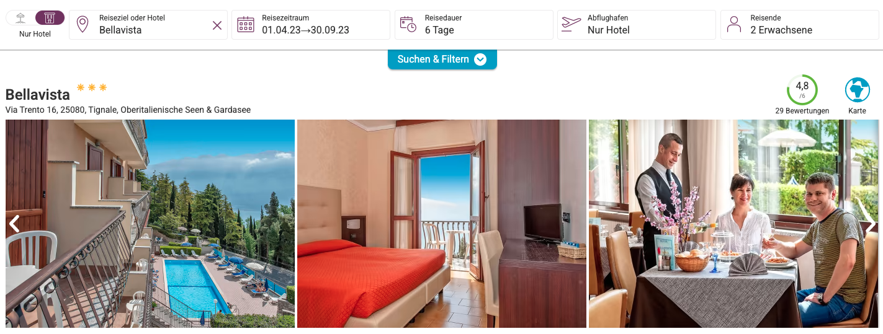Click the location pin icon

point(83,25)
